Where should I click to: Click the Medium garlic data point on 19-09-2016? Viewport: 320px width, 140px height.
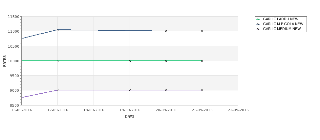click(130, 90)
